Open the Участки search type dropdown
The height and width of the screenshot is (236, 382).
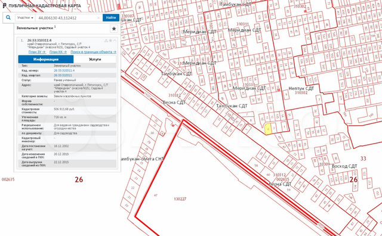pyautogui.click(x=25, y=18)
